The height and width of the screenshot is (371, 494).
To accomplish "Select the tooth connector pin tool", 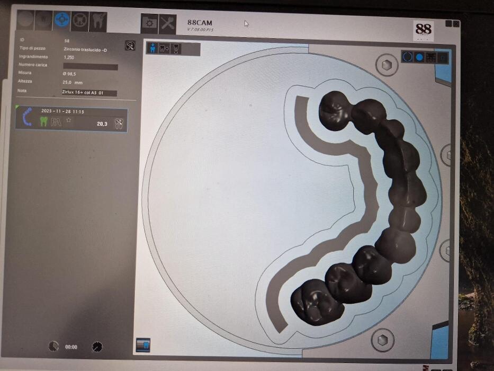I will (x=176, y=49).
